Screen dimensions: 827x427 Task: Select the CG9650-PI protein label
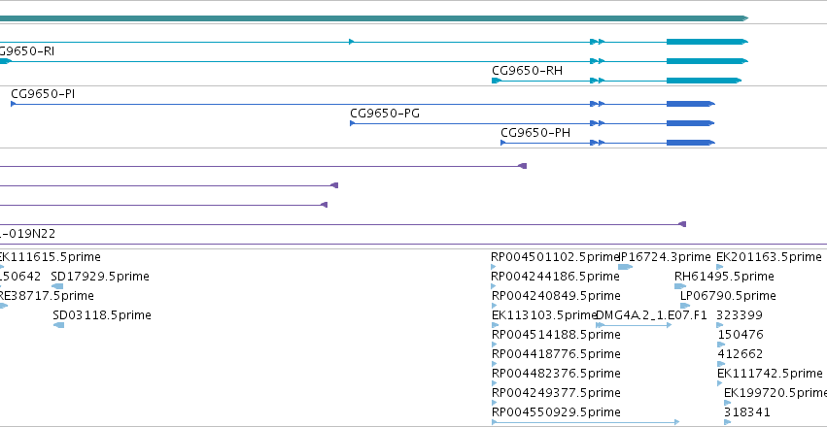pyautogui.click(x=43, y=94)
